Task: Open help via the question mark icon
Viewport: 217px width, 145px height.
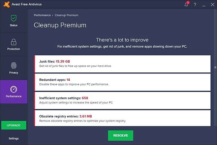Action: [195, 5]
